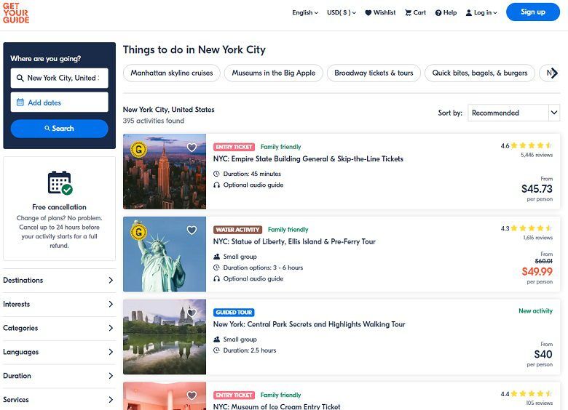Click the Help question mark icon
568x410 pixels.
(438, 12)
